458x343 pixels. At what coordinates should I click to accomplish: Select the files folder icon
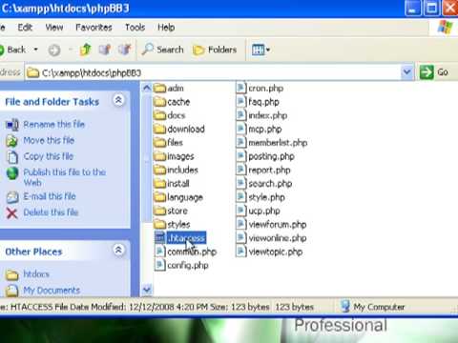(160, 143)
